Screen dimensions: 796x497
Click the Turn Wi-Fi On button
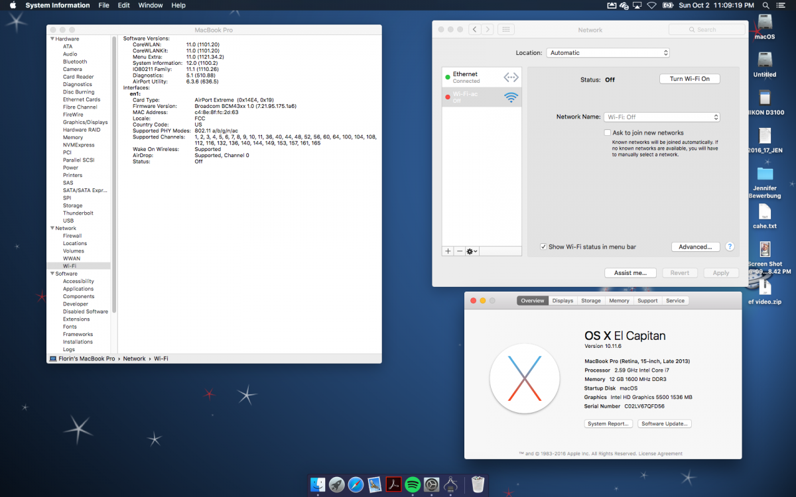pos(689,79)
